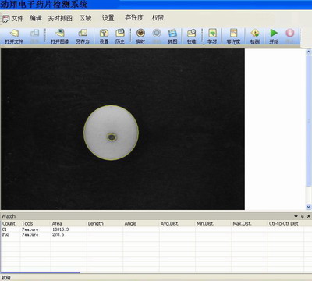The image size is (312, 281).
Task: Click the 容许度 tolerance toolbar icon
Action: coord(233,36)
